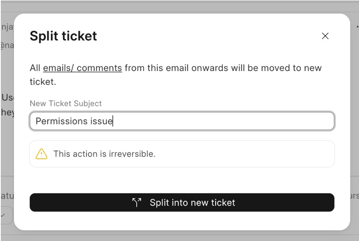Focus the New Ticket Subject field

coord(182,121)
